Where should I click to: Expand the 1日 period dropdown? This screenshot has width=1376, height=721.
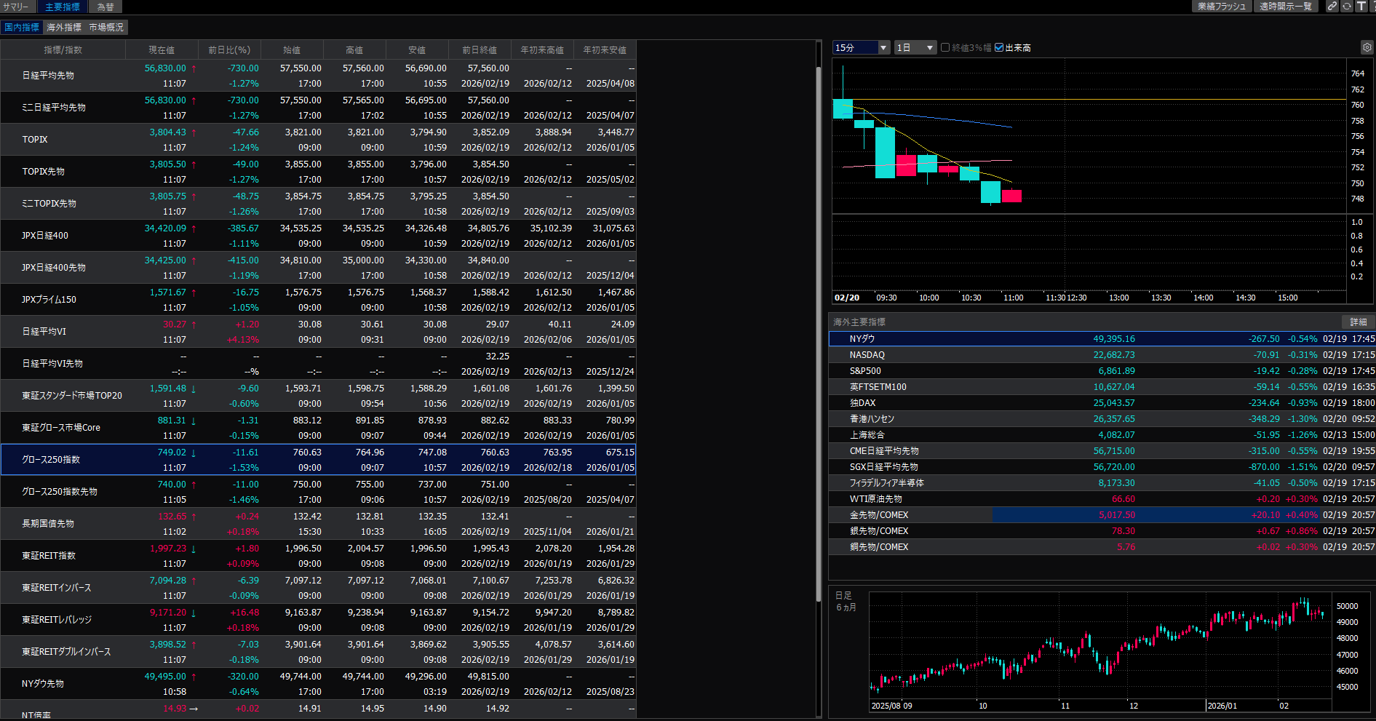tap(915, 47)
